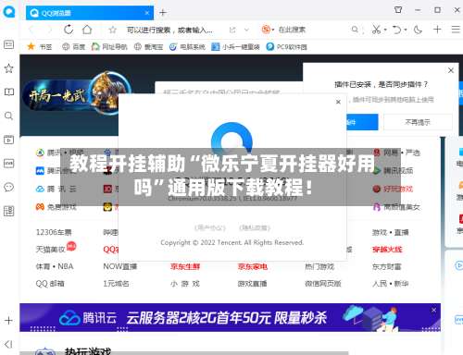Click the 不再提示 button
463x355 pixels.
[418, 122]
